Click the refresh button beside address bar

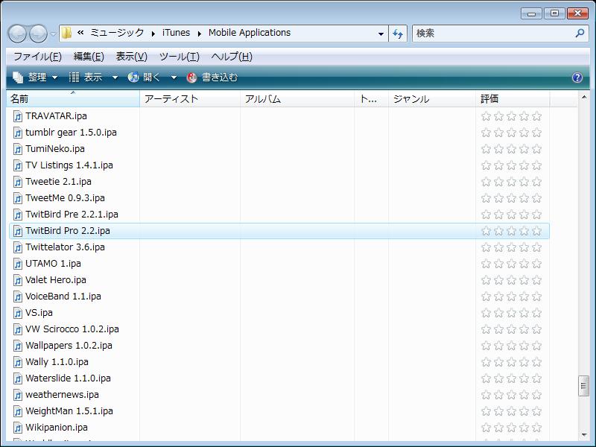[x=398, y=34]
